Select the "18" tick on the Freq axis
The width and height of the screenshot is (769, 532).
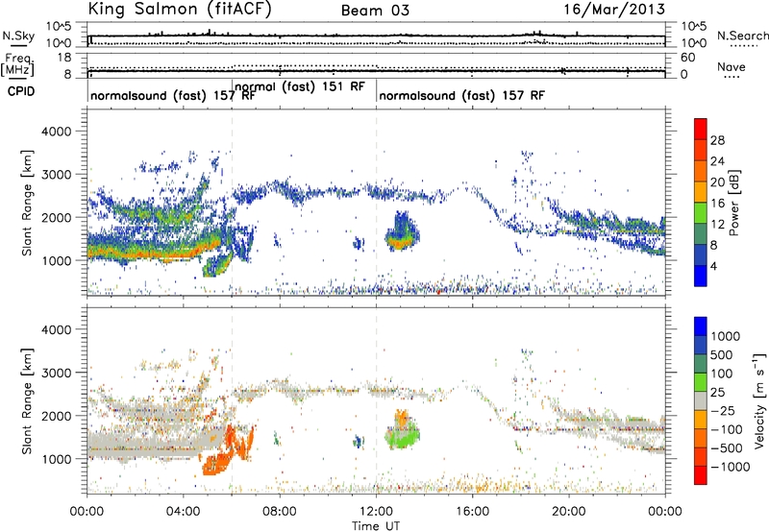63,58
